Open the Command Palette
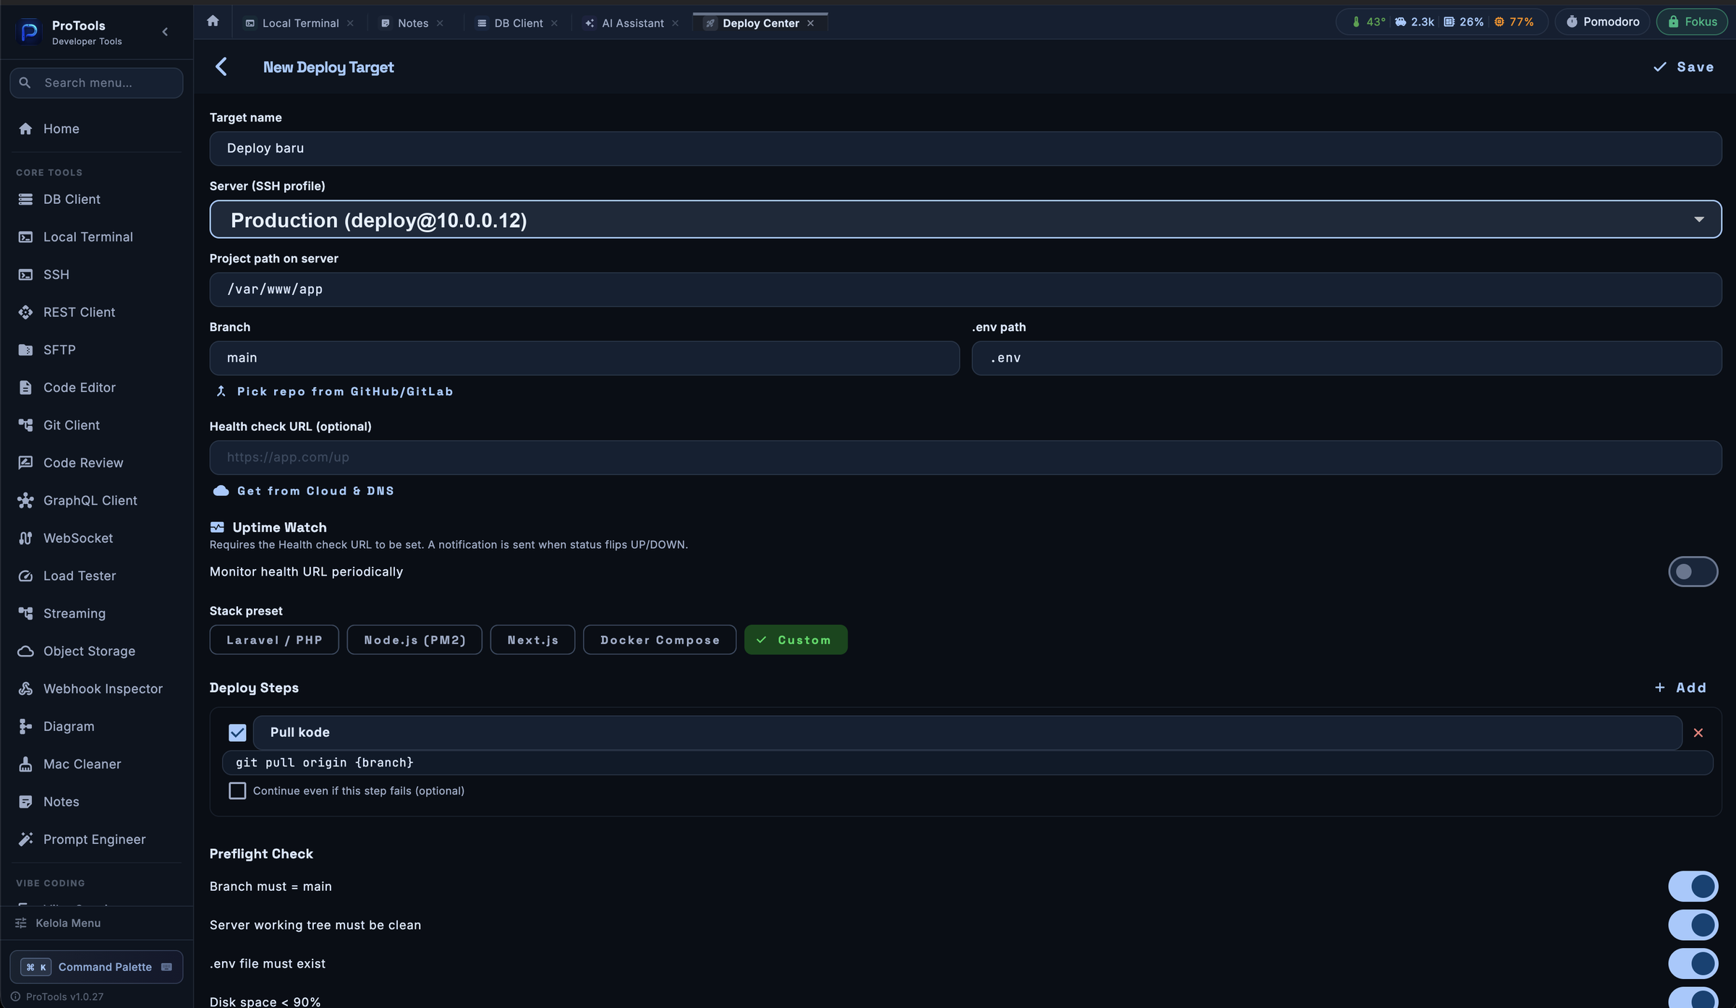 point(96,967)
